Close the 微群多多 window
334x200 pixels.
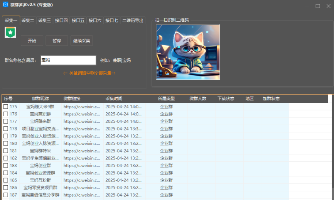coord(328,6)
